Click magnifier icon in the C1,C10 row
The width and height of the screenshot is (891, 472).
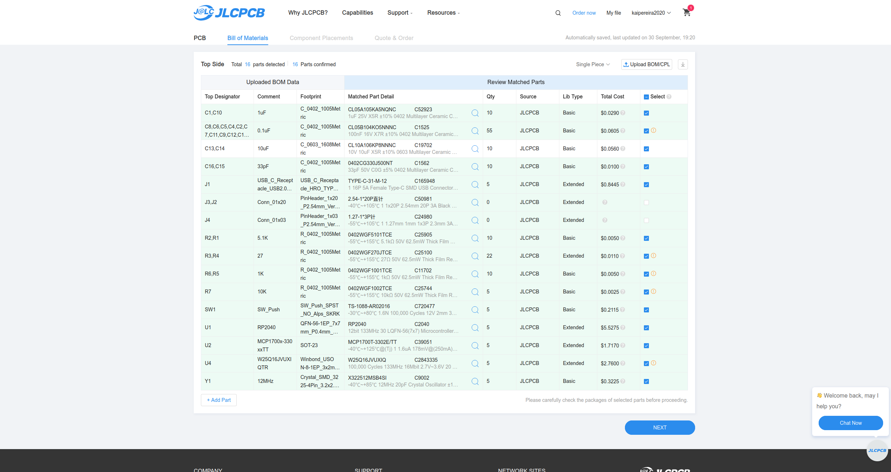point(475,113)
